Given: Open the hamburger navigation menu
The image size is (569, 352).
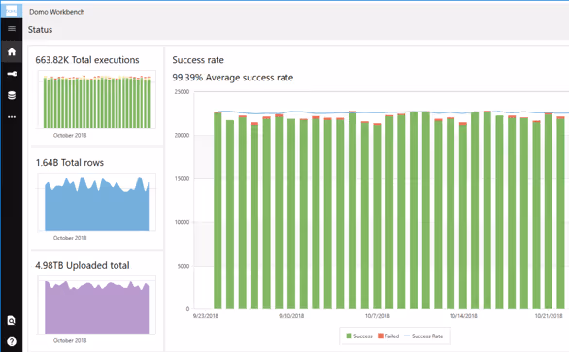Looking at the screenshot, I should 12,29.
